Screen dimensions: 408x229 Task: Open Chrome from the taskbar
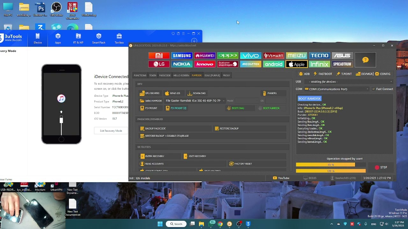(x=220, y=224)
